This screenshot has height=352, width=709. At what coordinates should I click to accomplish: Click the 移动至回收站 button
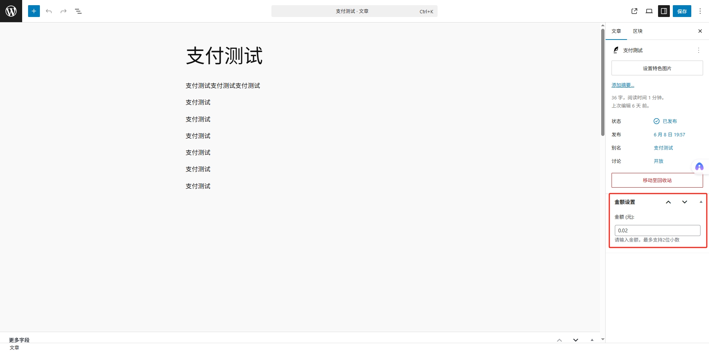657,180
